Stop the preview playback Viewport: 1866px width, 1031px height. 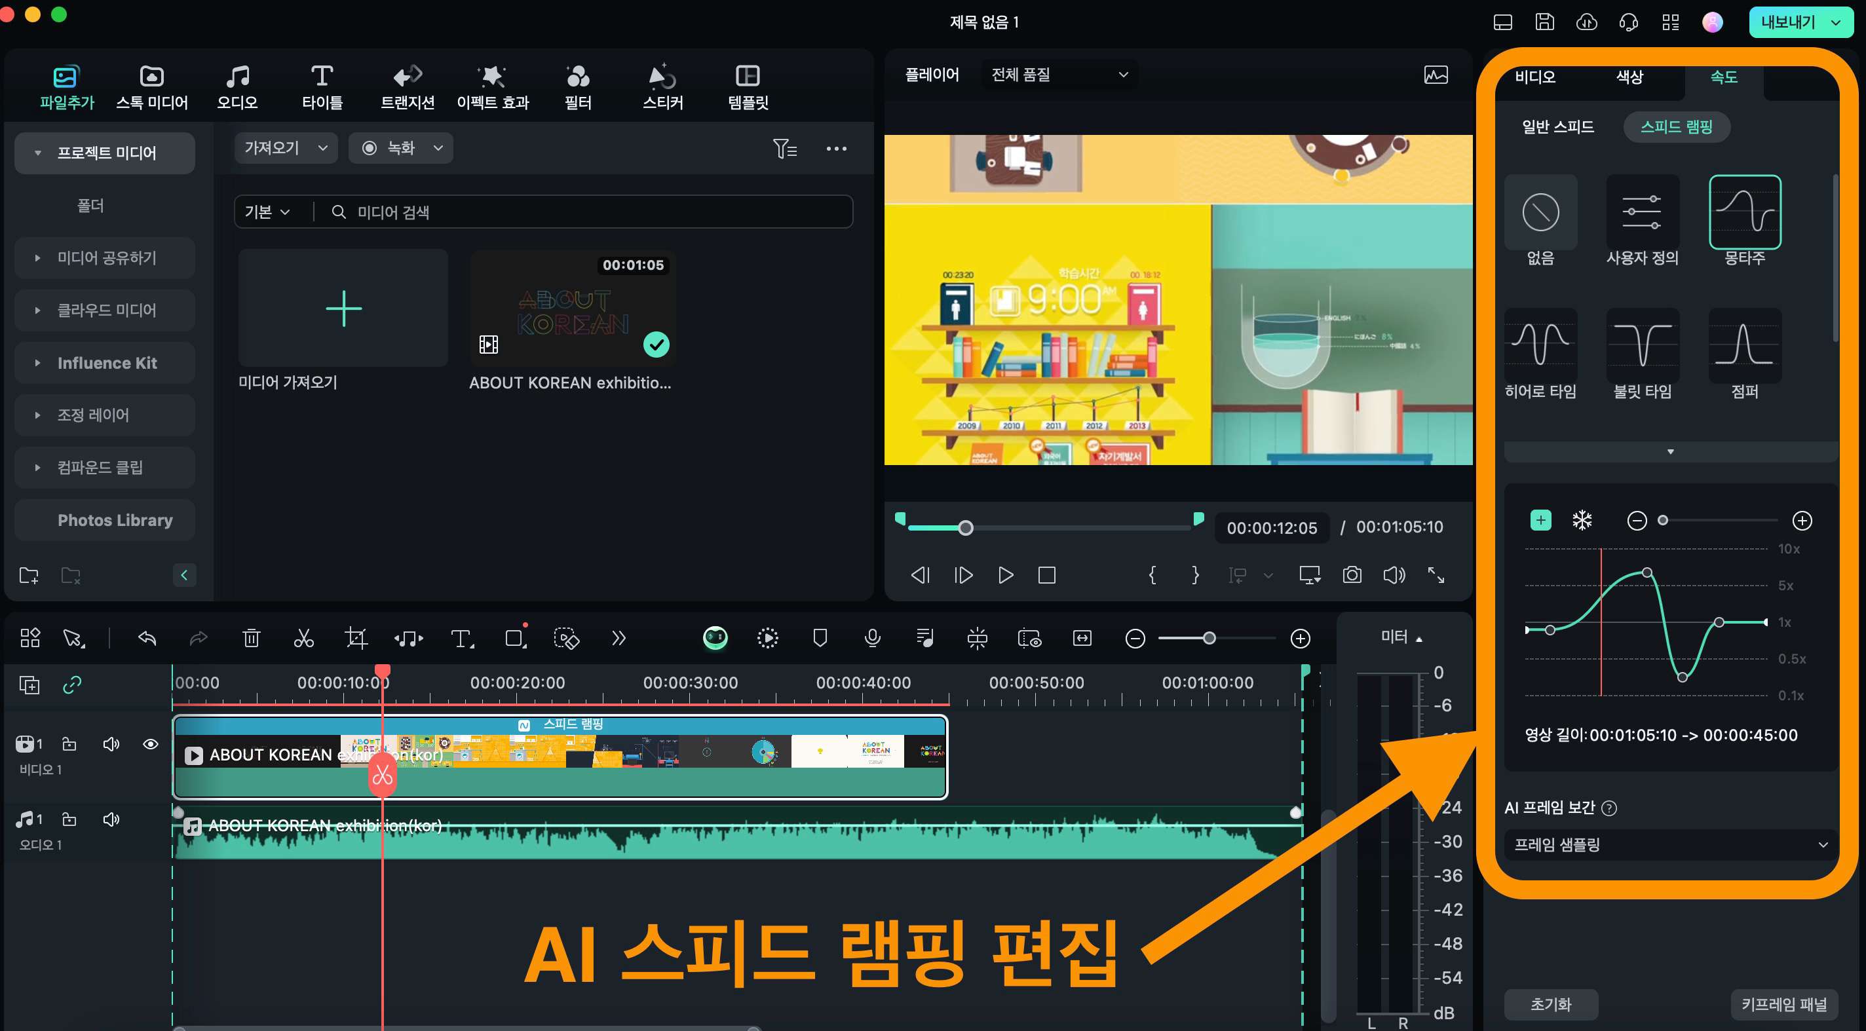(x=1047, y=575)
